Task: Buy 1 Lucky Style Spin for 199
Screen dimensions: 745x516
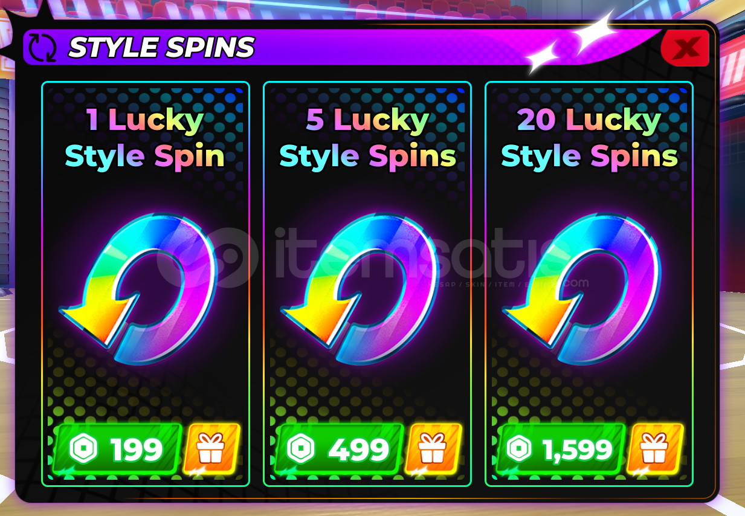Action: click(117, 449)
